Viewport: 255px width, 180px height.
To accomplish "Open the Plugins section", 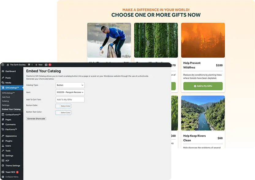I will [9, 141].
